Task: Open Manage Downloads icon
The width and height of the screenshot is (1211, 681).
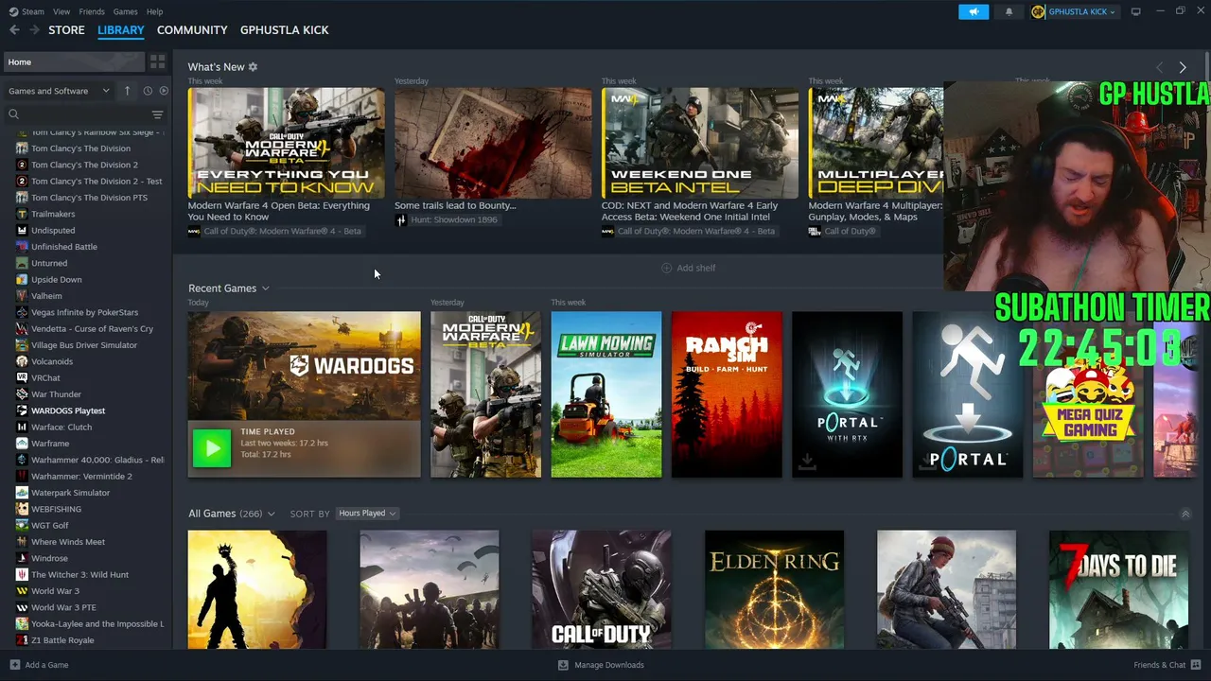Action: [563, 665]
